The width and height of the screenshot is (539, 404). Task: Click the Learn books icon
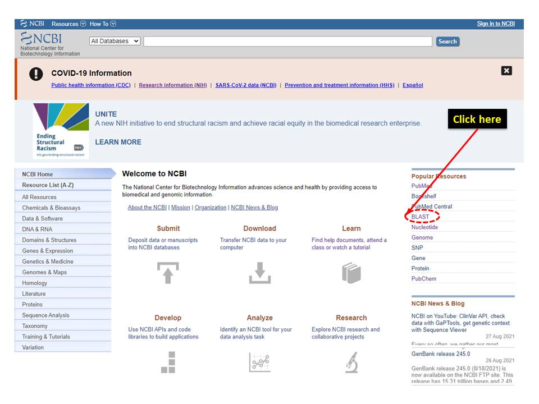pyautogui.click(x=351, y=273)
